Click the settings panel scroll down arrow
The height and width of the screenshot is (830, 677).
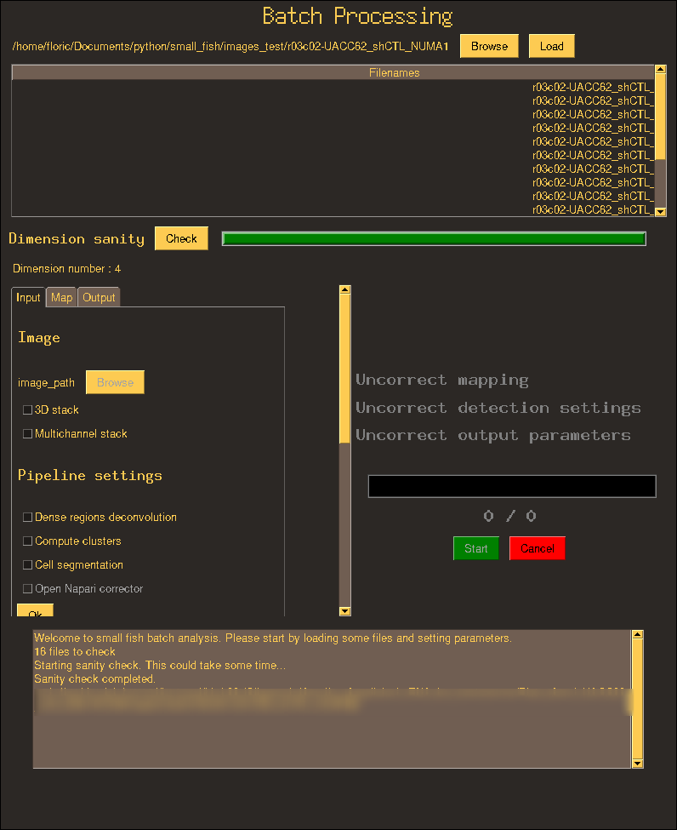pos(344,611)
